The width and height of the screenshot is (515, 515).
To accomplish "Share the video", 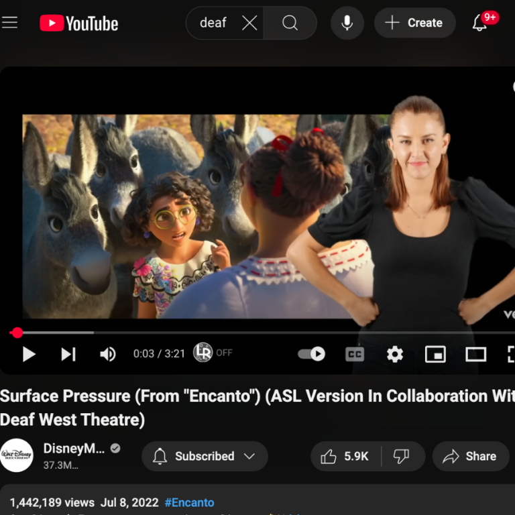I will (470, 456).
